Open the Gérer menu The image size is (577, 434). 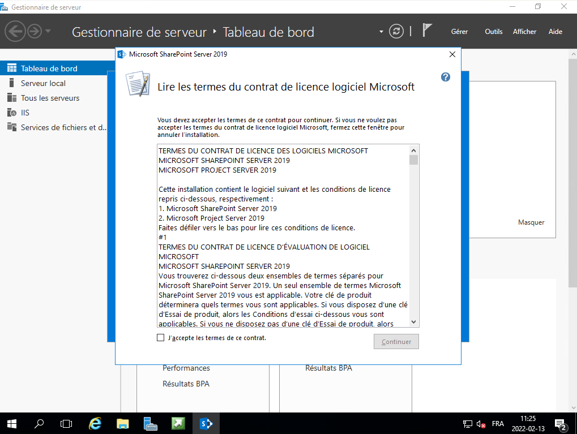[x=459, y=32]
